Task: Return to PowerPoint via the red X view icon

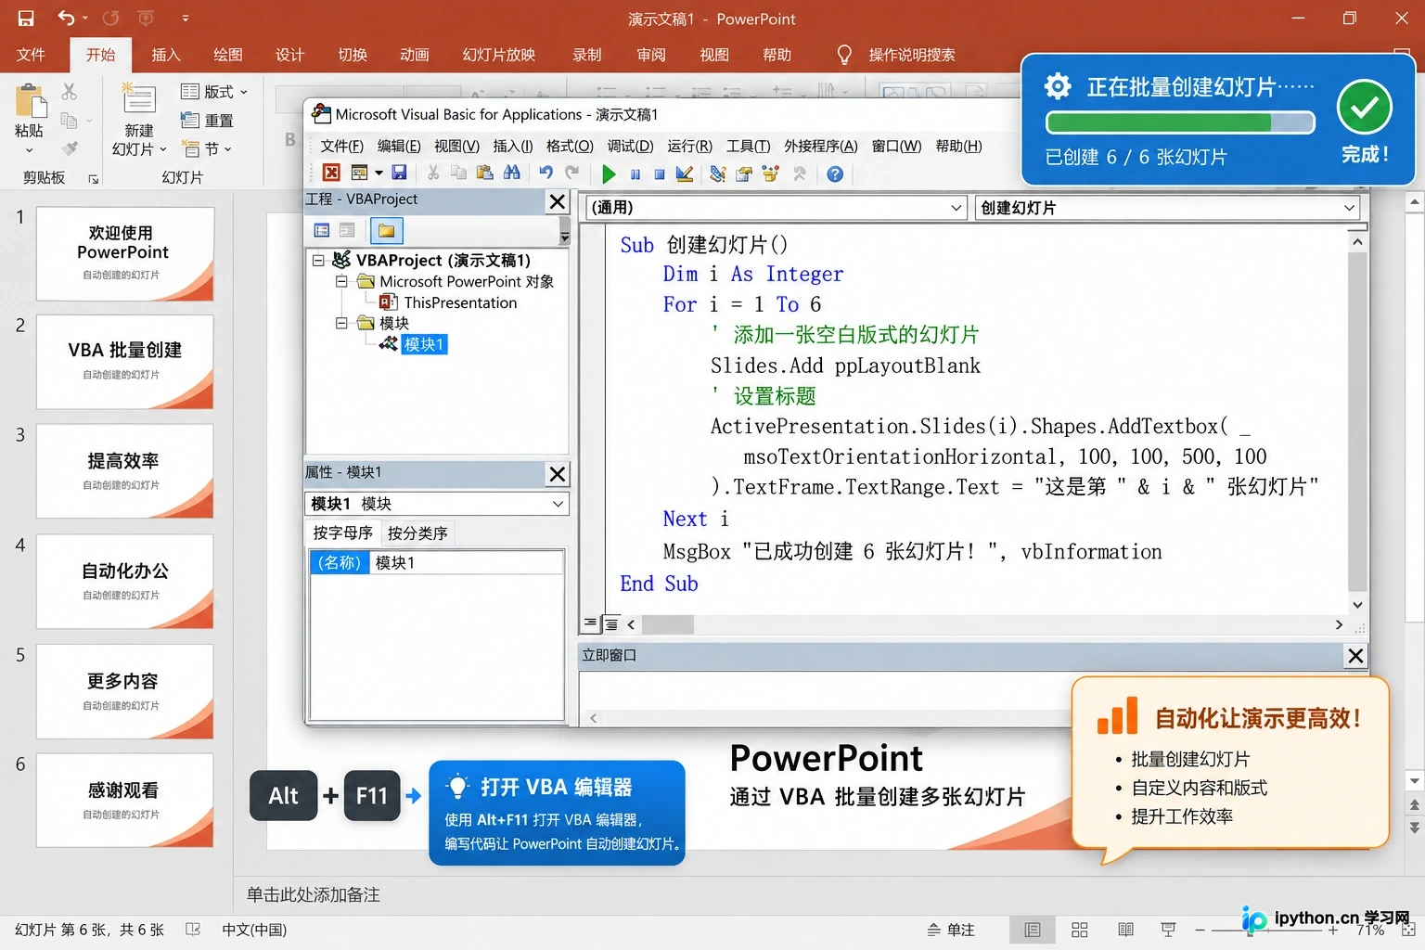Action: [x=331, y=173]
